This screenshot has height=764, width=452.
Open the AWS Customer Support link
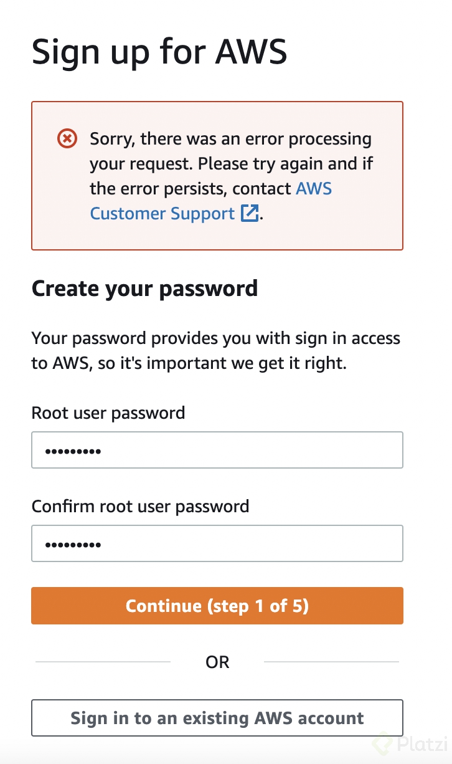(x=162, y=214)
